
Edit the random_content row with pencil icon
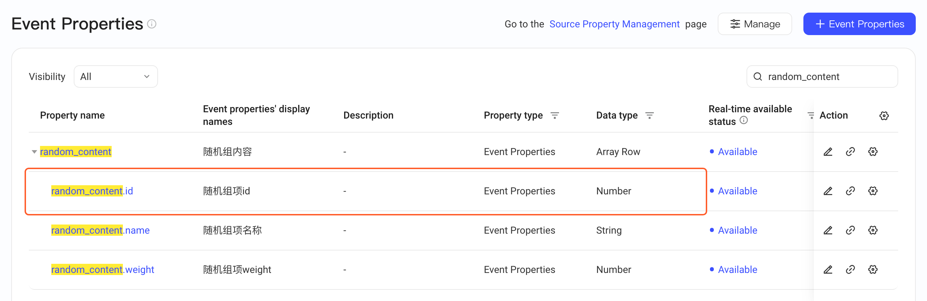tap(828, 152)
